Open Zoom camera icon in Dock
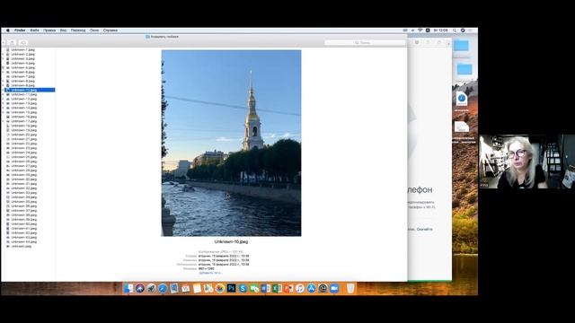 click(334, 289)
